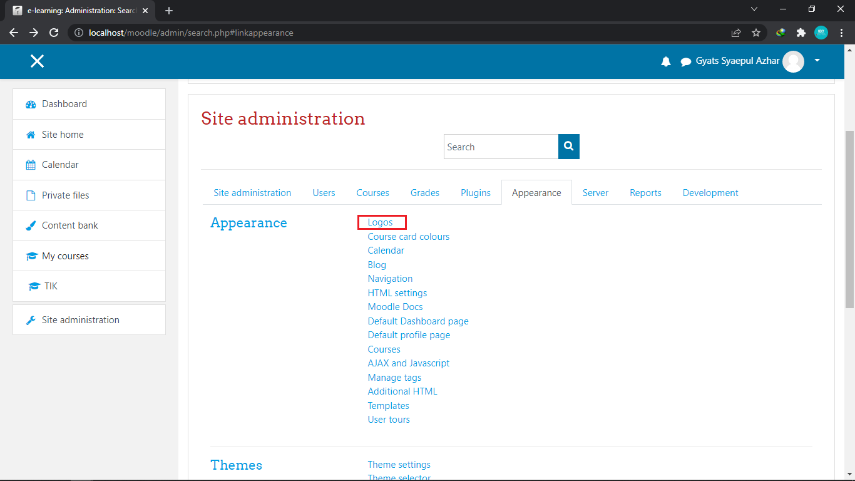Open Manage tags link
This screenshot has height=481, width=855.
pyautogui.click(x=394, y=378)
